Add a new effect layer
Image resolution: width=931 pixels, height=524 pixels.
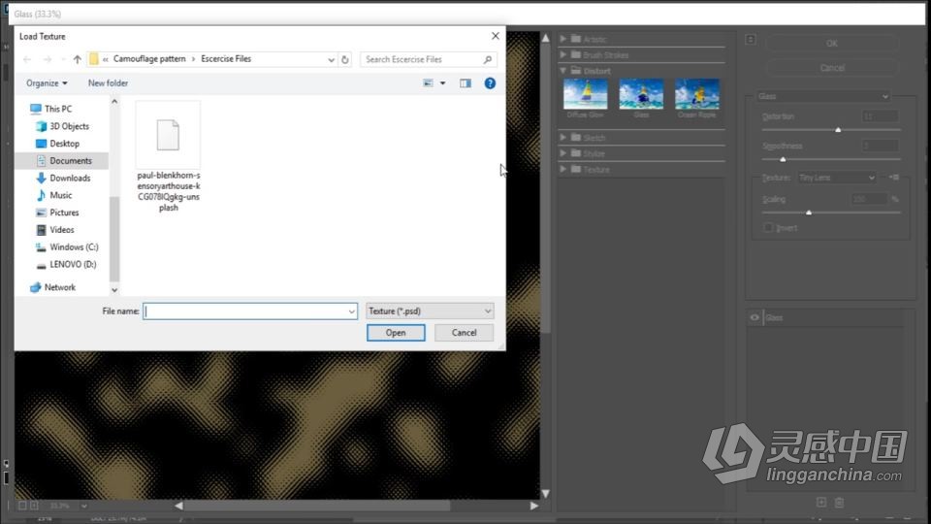821,503
